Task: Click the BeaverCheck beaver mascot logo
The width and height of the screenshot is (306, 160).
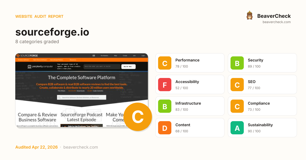Action: pos(249,16)
